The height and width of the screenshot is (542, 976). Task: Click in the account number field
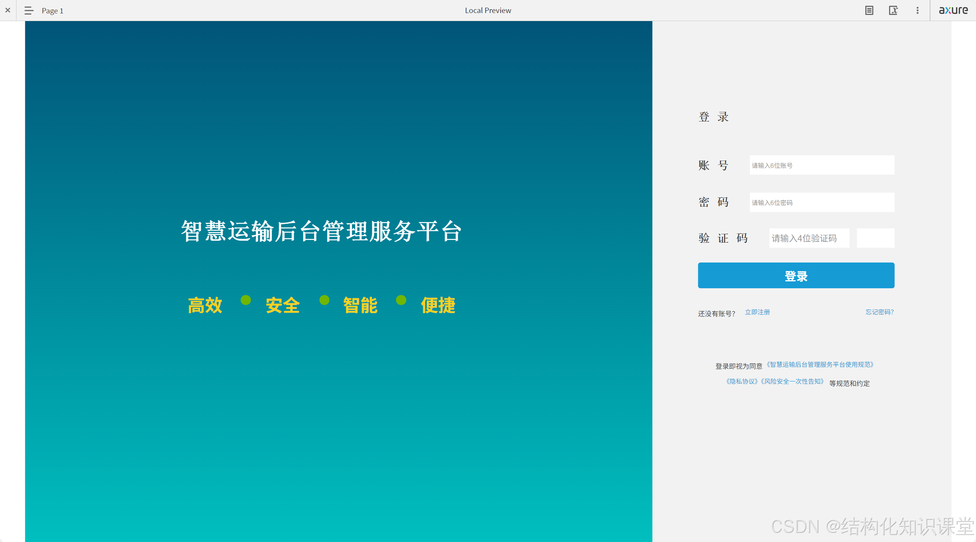click(x=822, y=165)
